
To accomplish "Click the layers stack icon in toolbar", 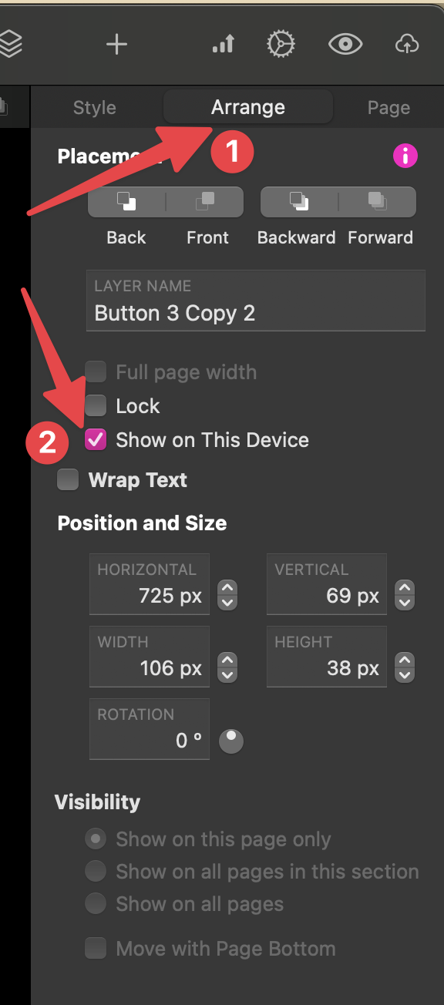I will [9, 44].
